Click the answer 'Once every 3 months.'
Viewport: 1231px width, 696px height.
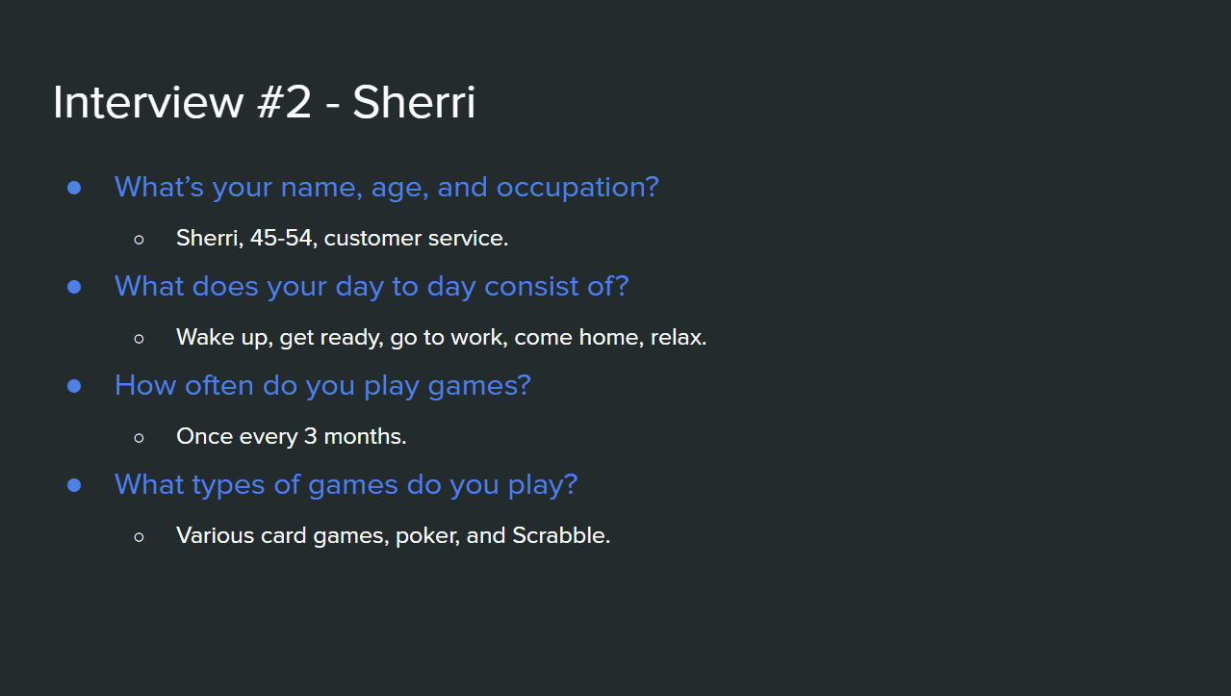(x=292, y=436)
